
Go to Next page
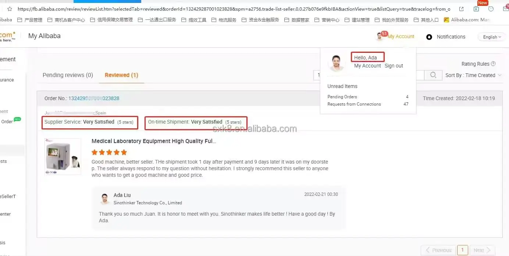pos(482,250)
